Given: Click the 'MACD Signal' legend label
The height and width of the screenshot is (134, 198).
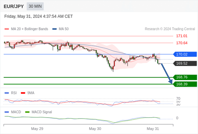Looking at the screenshot, I should coord(42,112).
